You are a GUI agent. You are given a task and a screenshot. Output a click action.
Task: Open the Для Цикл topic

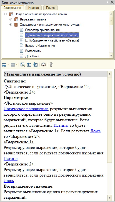click(32, 56)
